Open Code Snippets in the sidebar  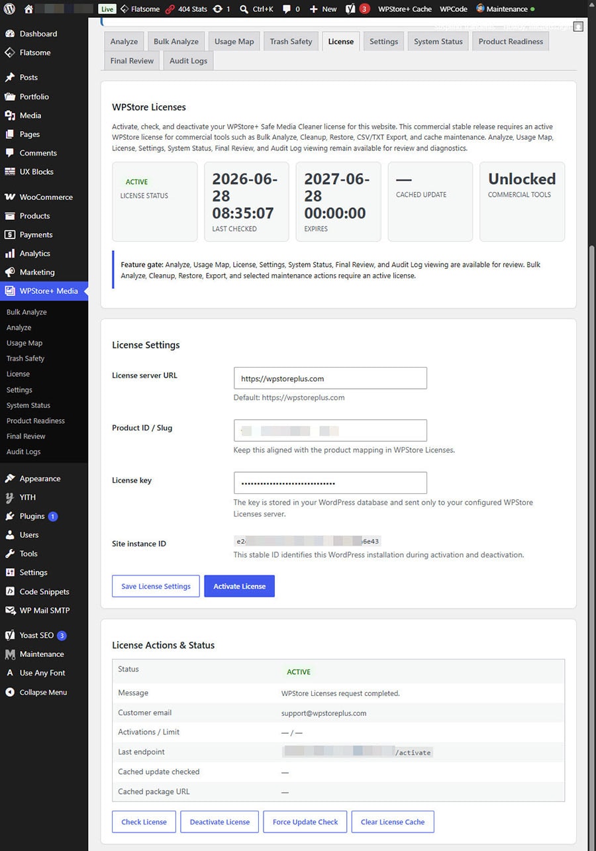pos(44,591)
